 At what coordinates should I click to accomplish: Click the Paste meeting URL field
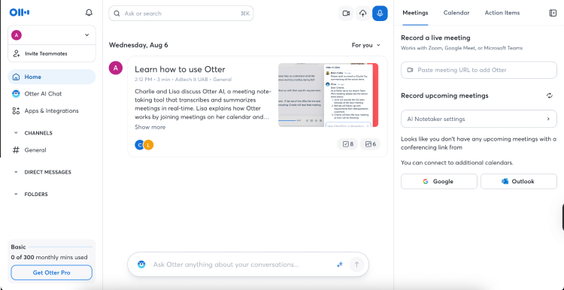[479, 70]
